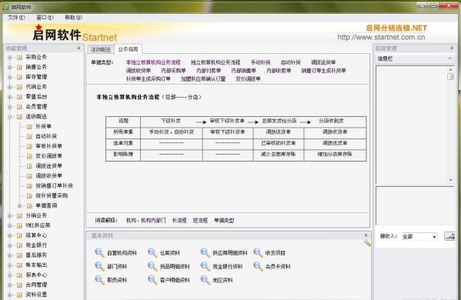The width and height of the screenshot is (461, 300).
Task: Expand the 单据查询 tree node
Action: (x=20, y=205)
